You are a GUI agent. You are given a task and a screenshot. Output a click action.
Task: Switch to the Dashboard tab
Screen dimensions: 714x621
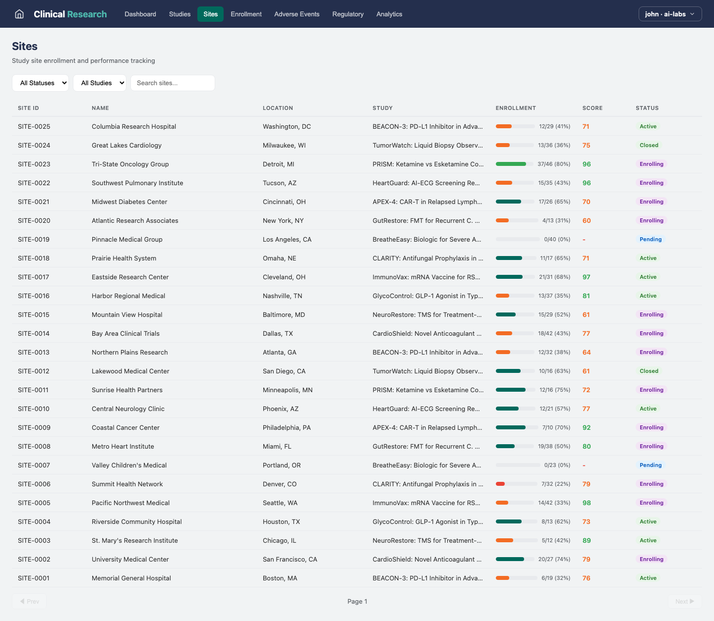(140, 14)
